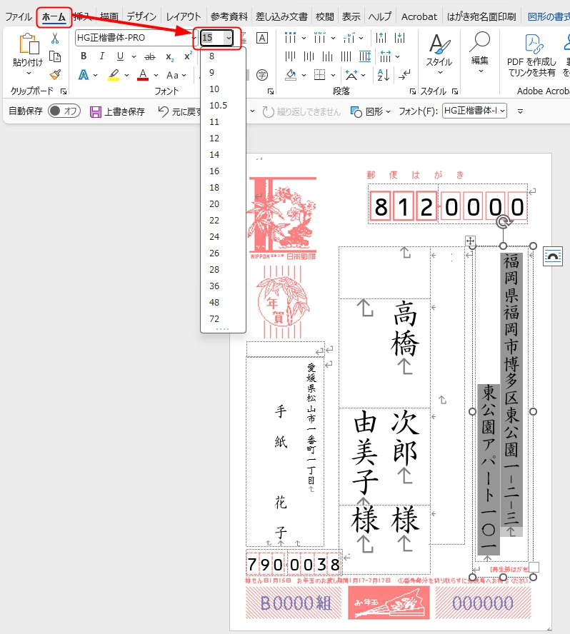Screen dimensions: 570x634
Task: Click the distributed alignment icon
Action: point(365,56)
